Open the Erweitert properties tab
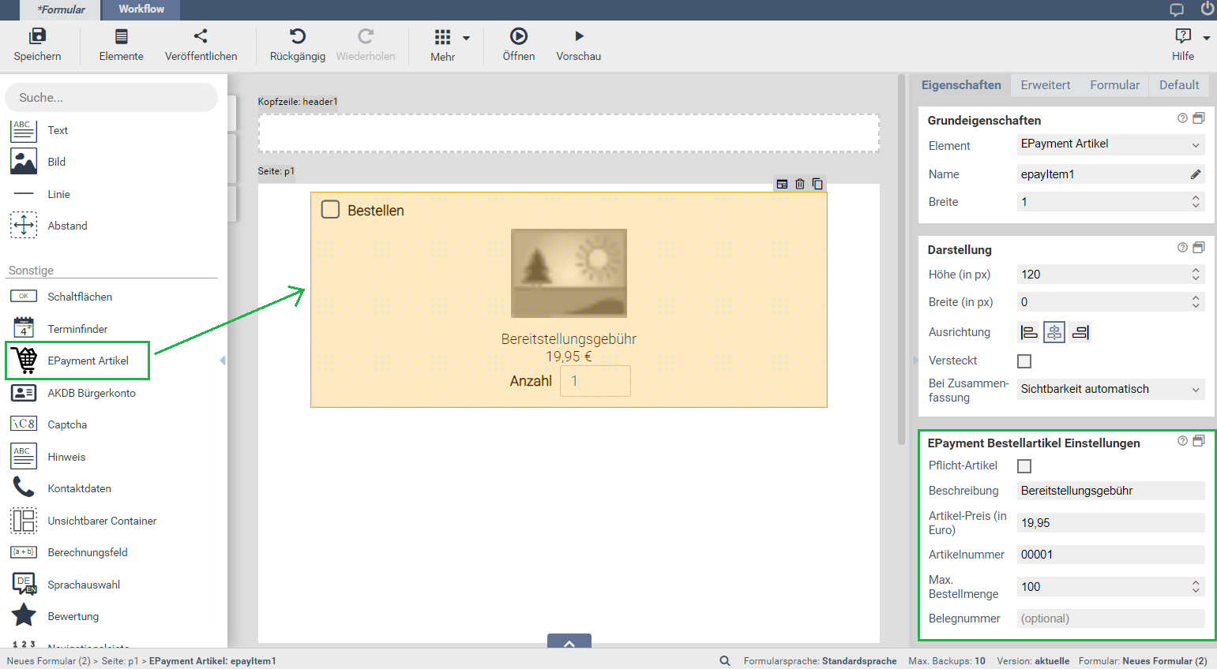 coord(1045,85)
